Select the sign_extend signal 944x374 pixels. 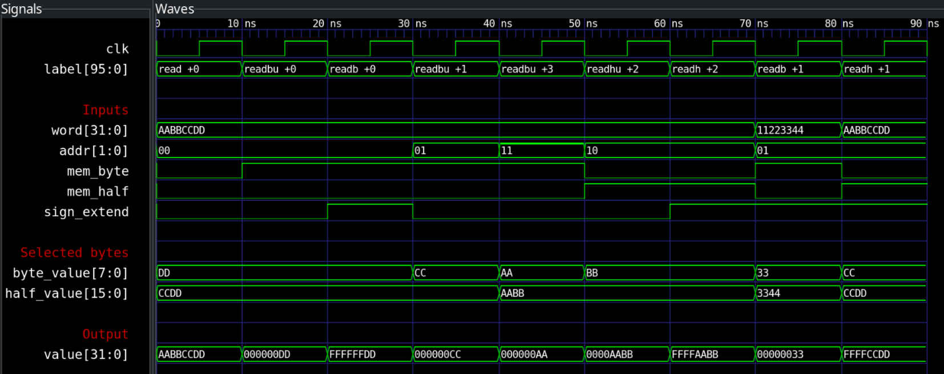click(x=86, y=212)
